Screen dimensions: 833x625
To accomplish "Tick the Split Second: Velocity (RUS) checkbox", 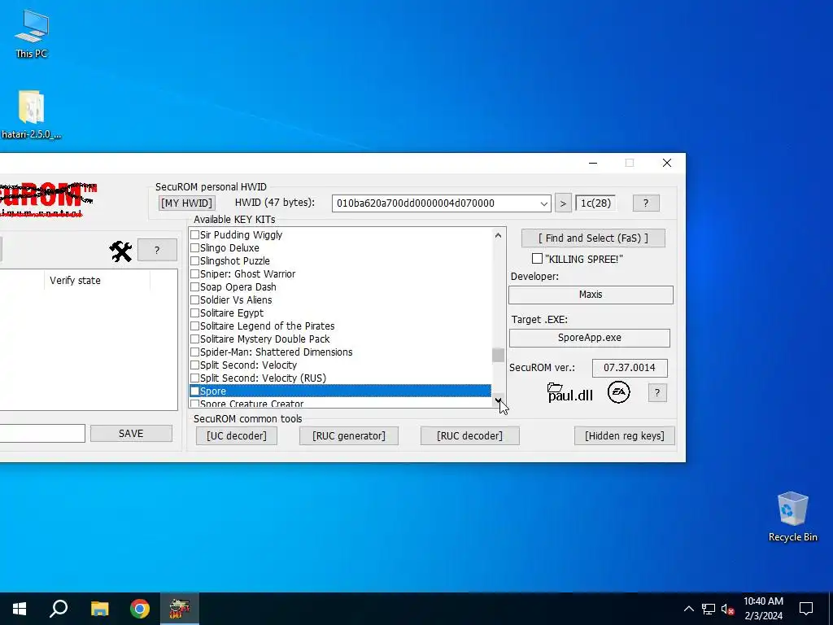I will point(194,378).
